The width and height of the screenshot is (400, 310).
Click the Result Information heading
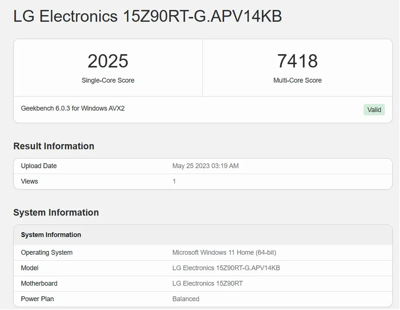pyautogui.click(x=54, y=146)
